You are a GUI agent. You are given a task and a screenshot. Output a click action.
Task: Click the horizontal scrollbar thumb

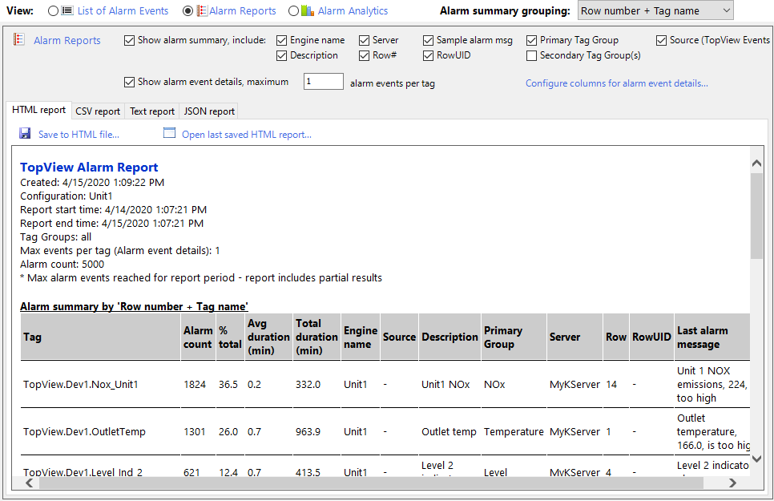tap(371, 483)
